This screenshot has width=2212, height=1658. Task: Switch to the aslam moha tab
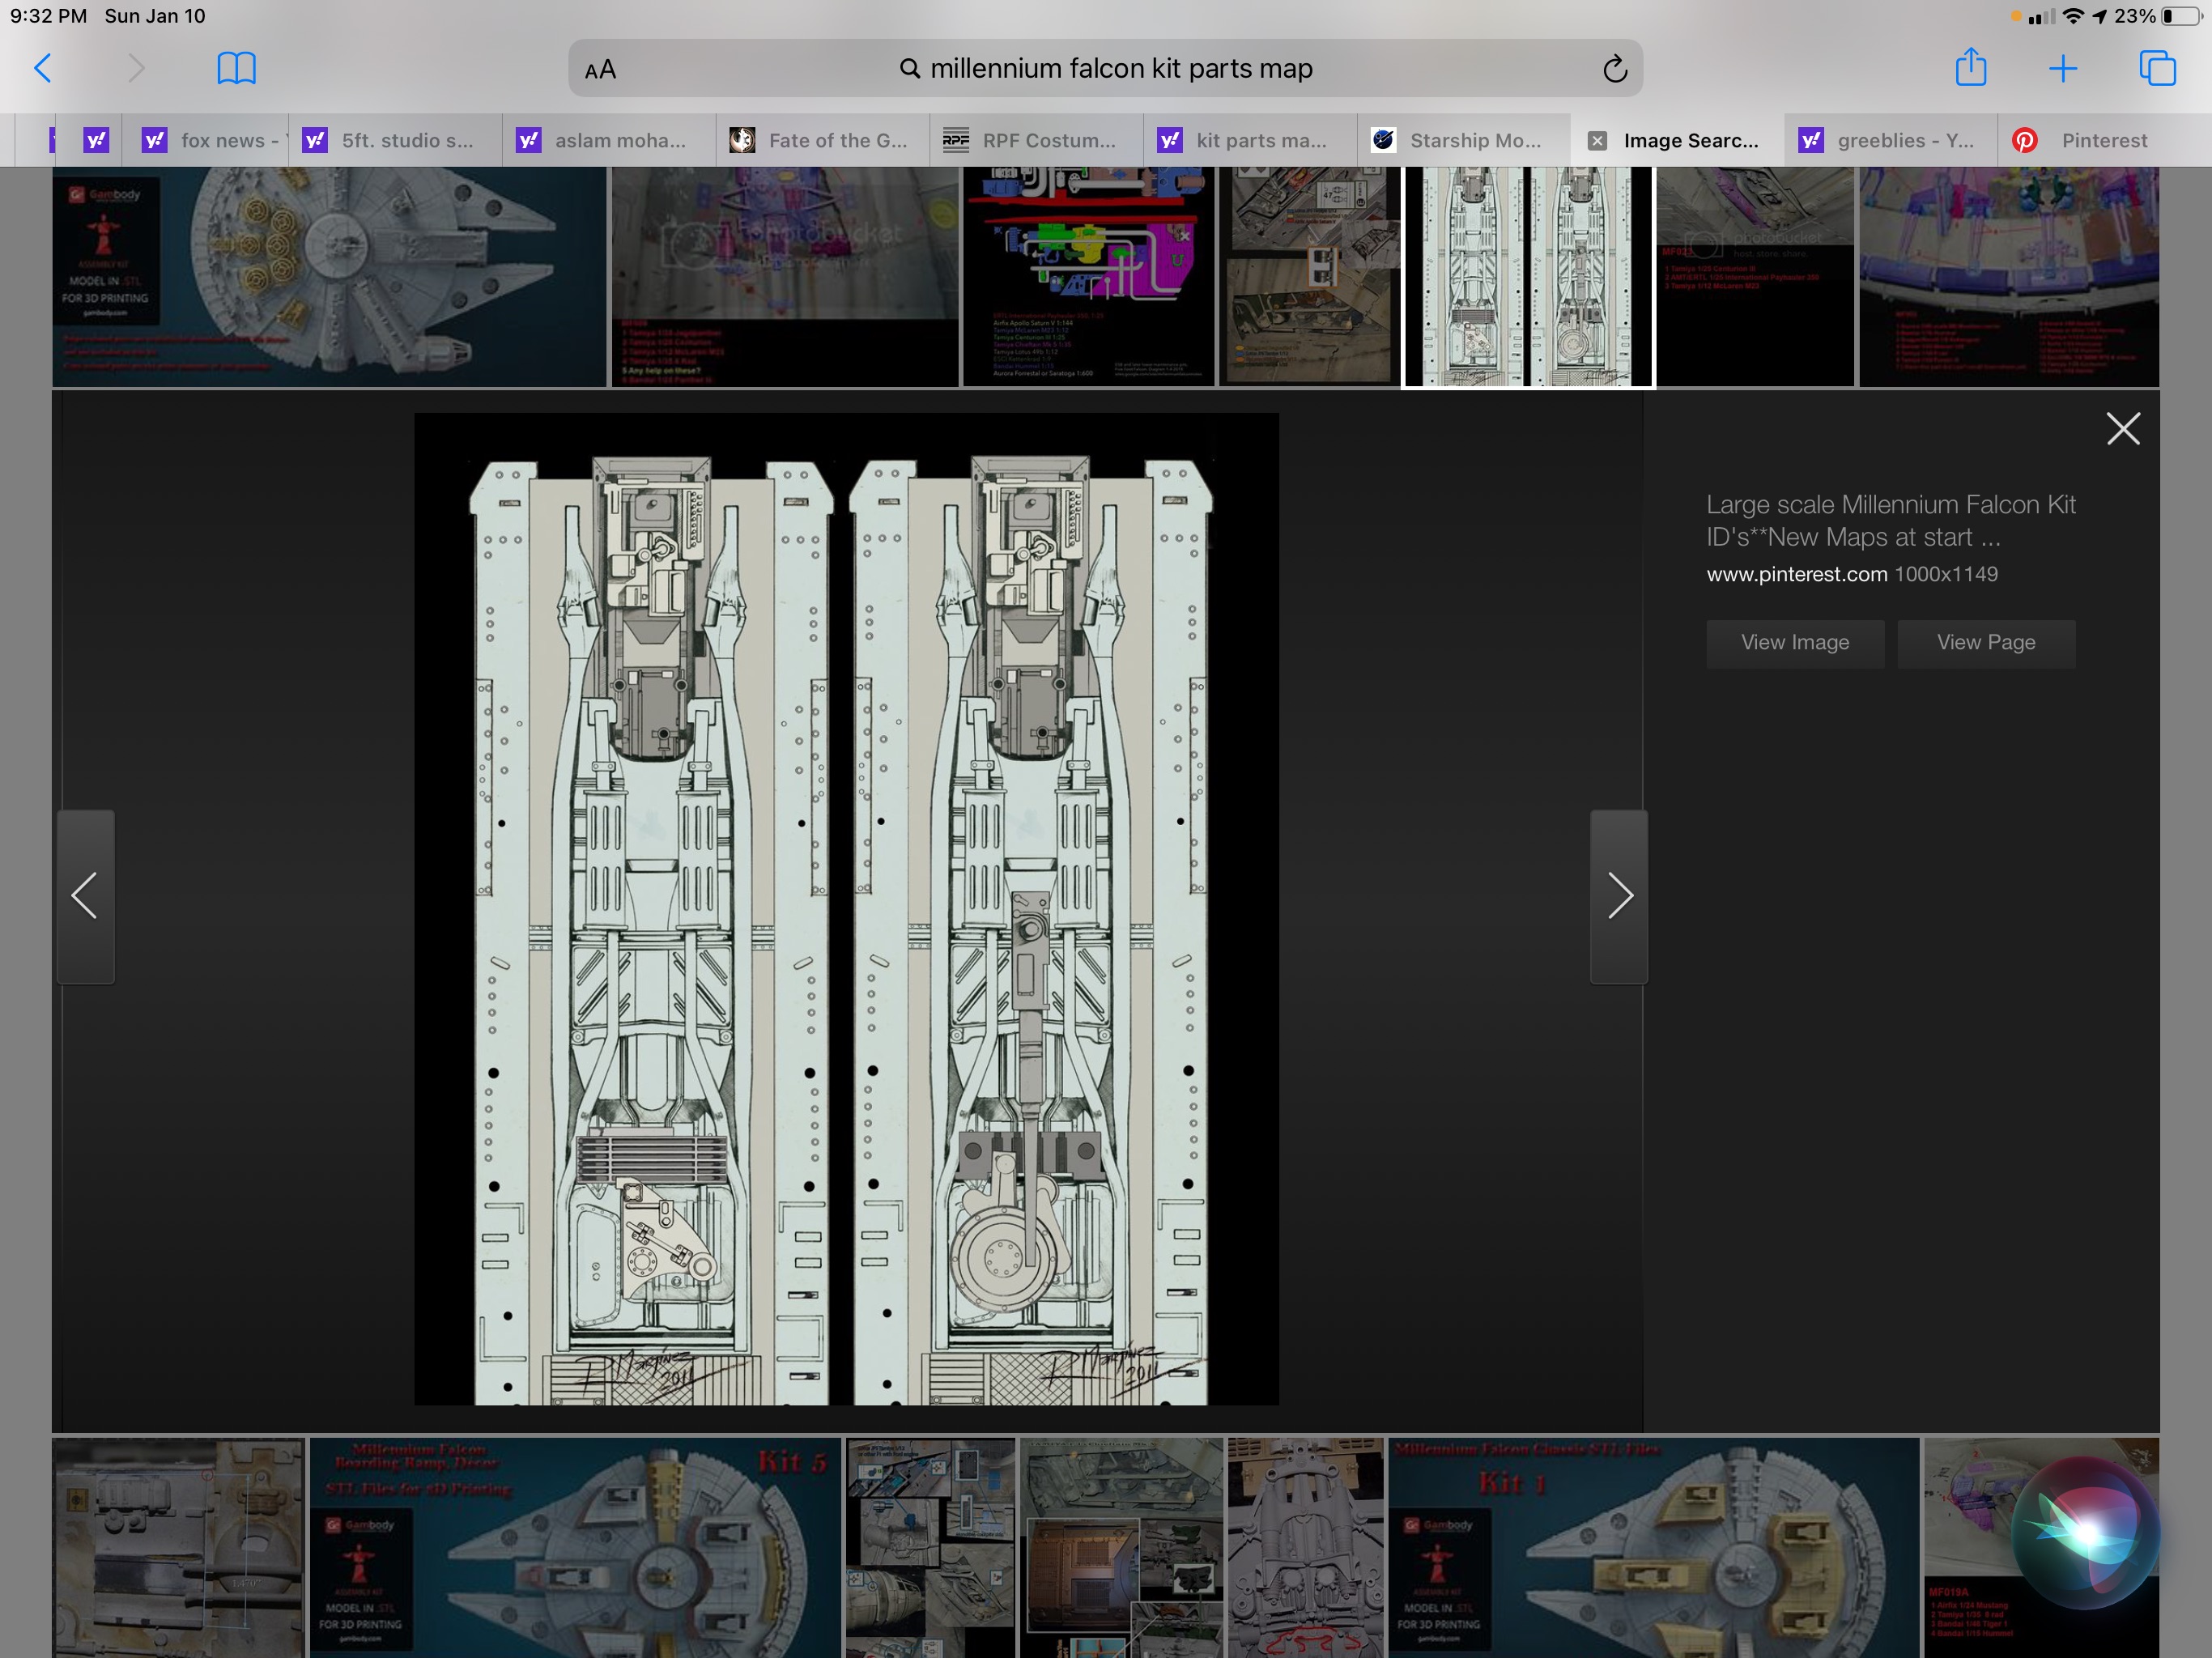608,141
